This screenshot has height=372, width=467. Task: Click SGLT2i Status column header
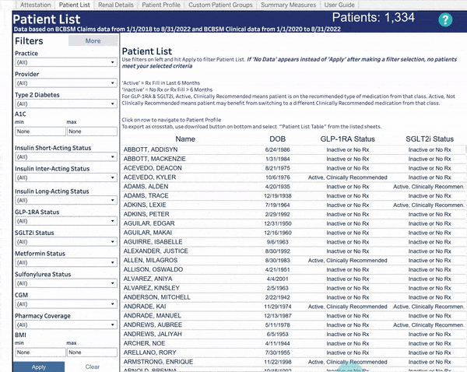pyautogui.click(x=430, y=139)
